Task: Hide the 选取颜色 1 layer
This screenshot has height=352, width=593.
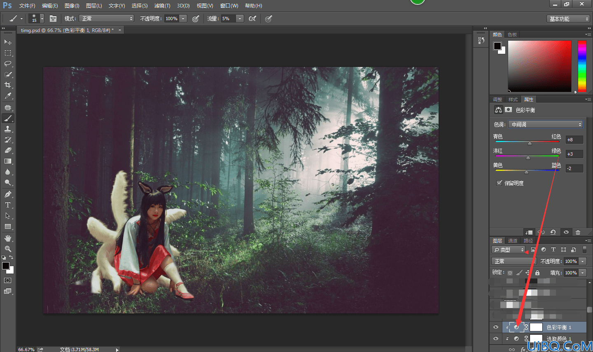Action: click(x=496, y=339)
